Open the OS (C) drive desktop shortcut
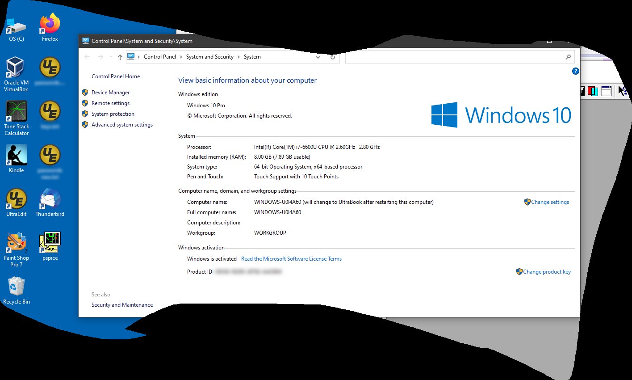 click(17, 27)
